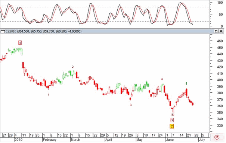Click the February month label
Image resolution: width=226 pixels, height=143 pixels.
[50, 140]
